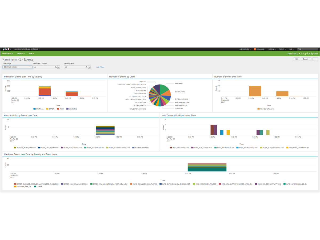Click CRITICAL legend marker in severity chart

point(35,109)
